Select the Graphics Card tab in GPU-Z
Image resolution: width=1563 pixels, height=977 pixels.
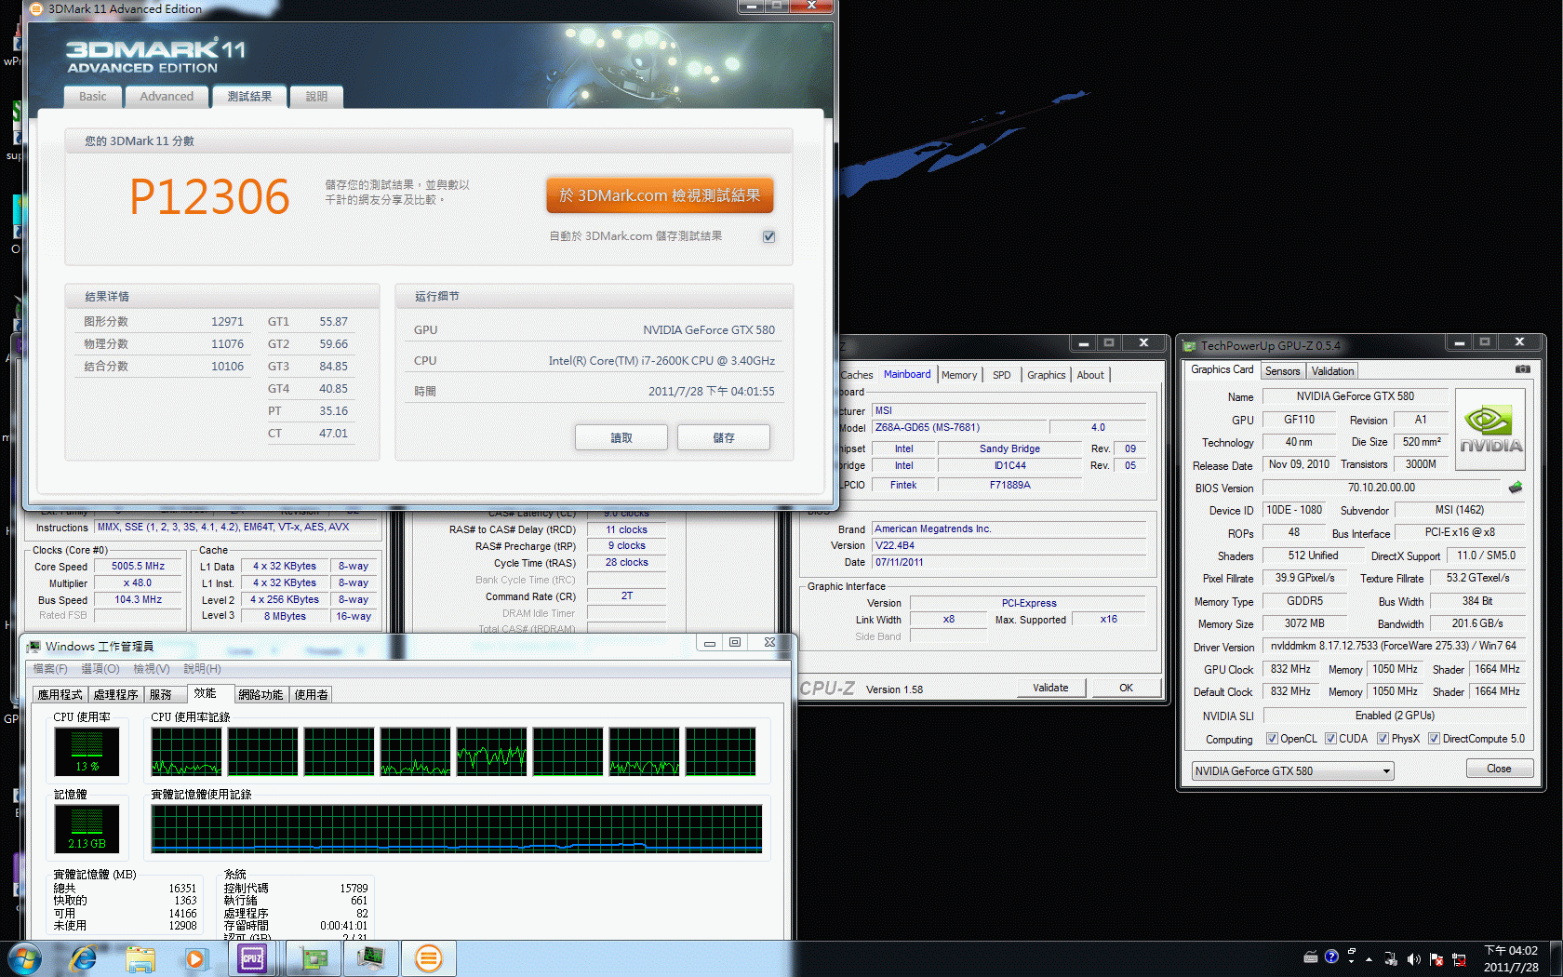coord(1222,369)
